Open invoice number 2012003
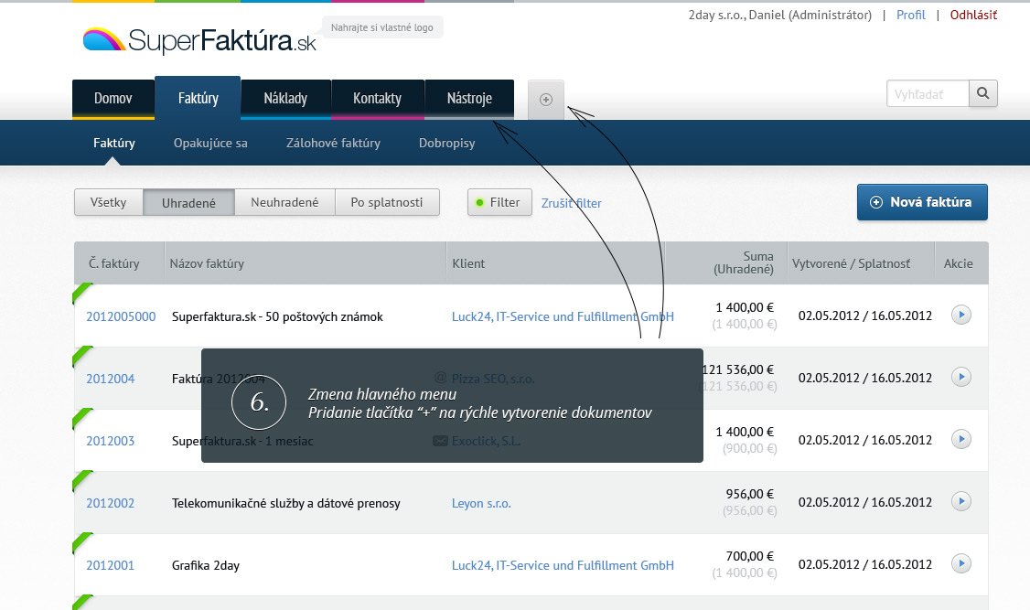Image resolution: width=1030 pixels, height=610 pixels. point(111,441)
